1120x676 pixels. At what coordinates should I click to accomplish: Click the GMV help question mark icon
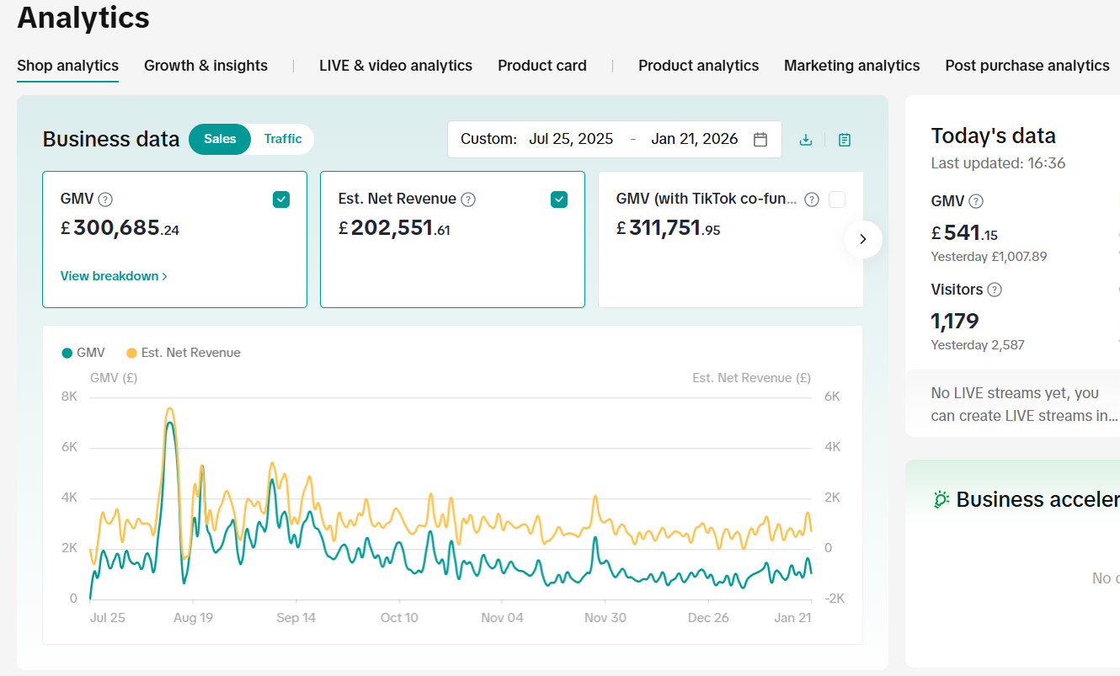(106, 199)
